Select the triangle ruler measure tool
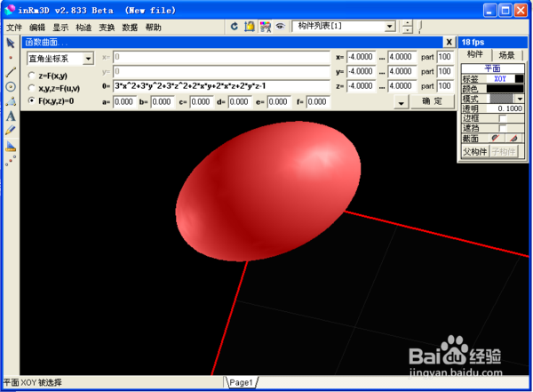Viewport: 533px width, 392px height. click(x=11, y=146)
